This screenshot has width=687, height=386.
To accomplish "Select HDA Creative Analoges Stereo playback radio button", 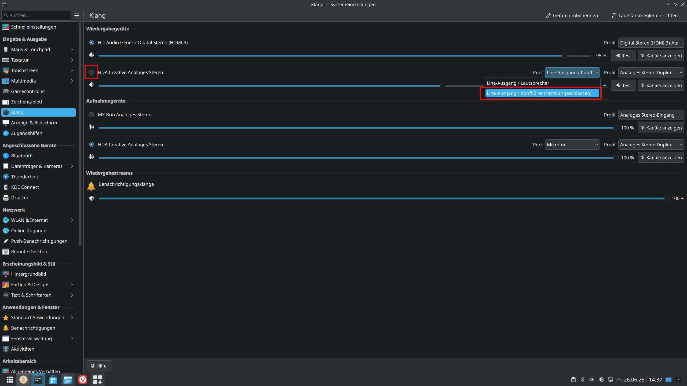I will 91,72.
